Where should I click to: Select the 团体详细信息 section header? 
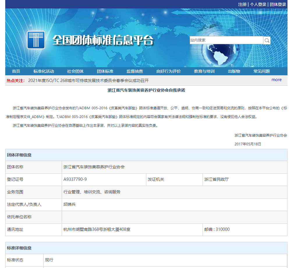pyautogui.click(x=19, y=155)
